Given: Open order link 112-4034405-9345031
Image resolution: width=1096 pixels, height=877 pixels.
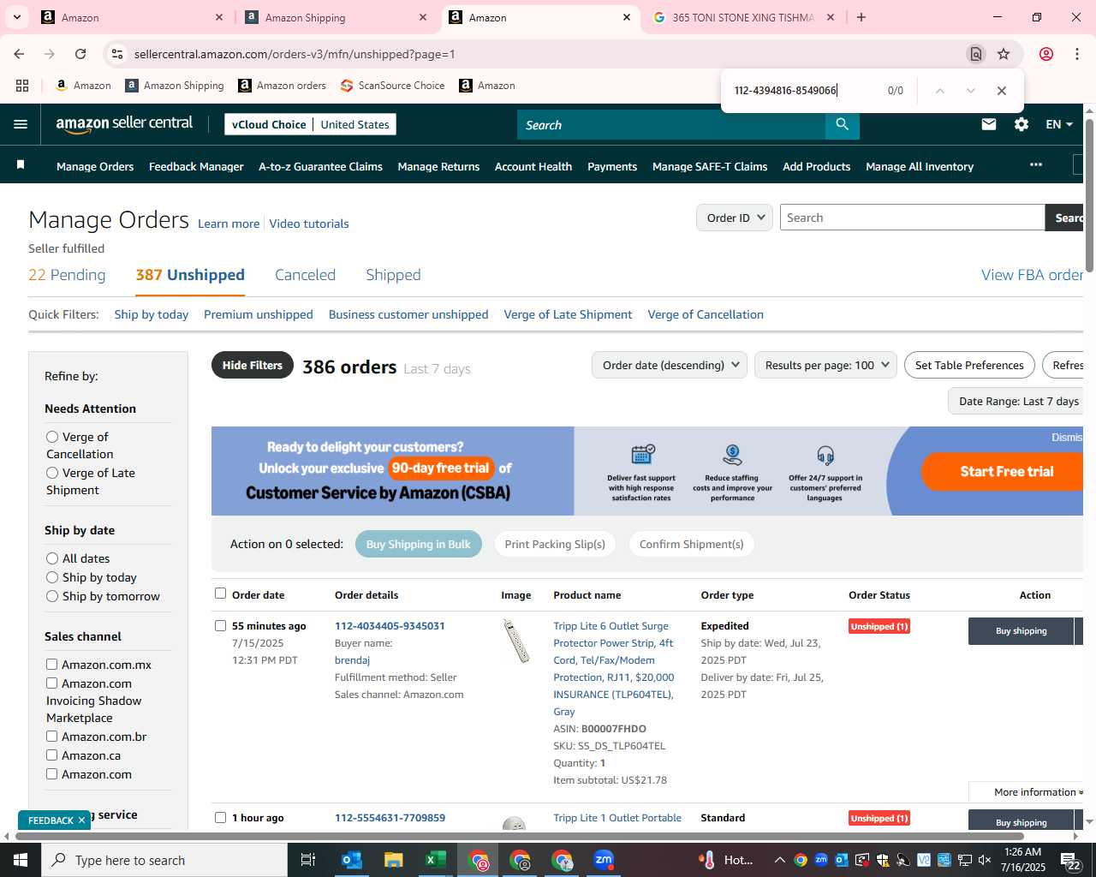Looking at the screenshot, I should (x=390, y=626).
